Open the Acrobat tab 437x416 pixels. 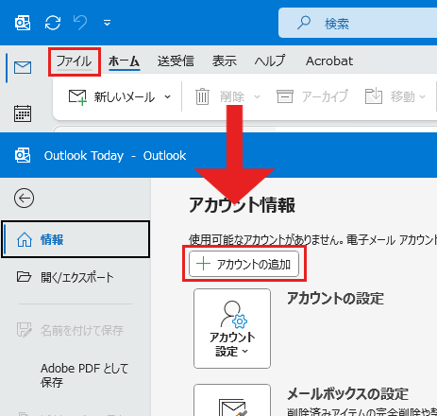click(x=329, y=61)
